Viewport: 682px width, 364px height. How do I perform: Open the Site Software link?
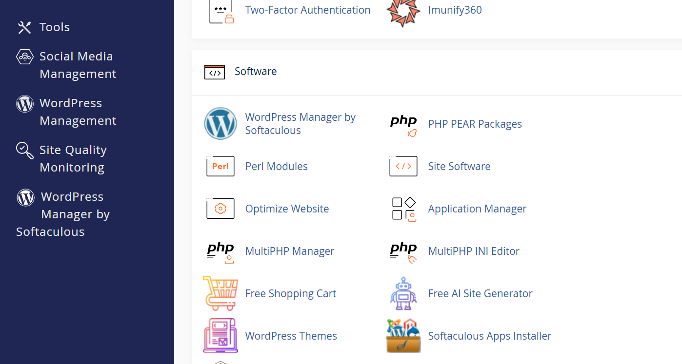459,166
